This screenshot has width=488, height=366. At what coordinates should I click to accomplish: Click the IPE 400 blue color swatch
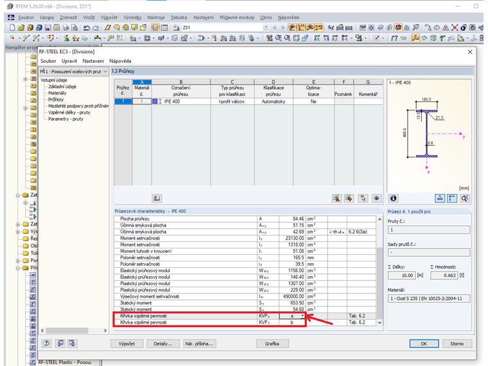pos(155,101)
